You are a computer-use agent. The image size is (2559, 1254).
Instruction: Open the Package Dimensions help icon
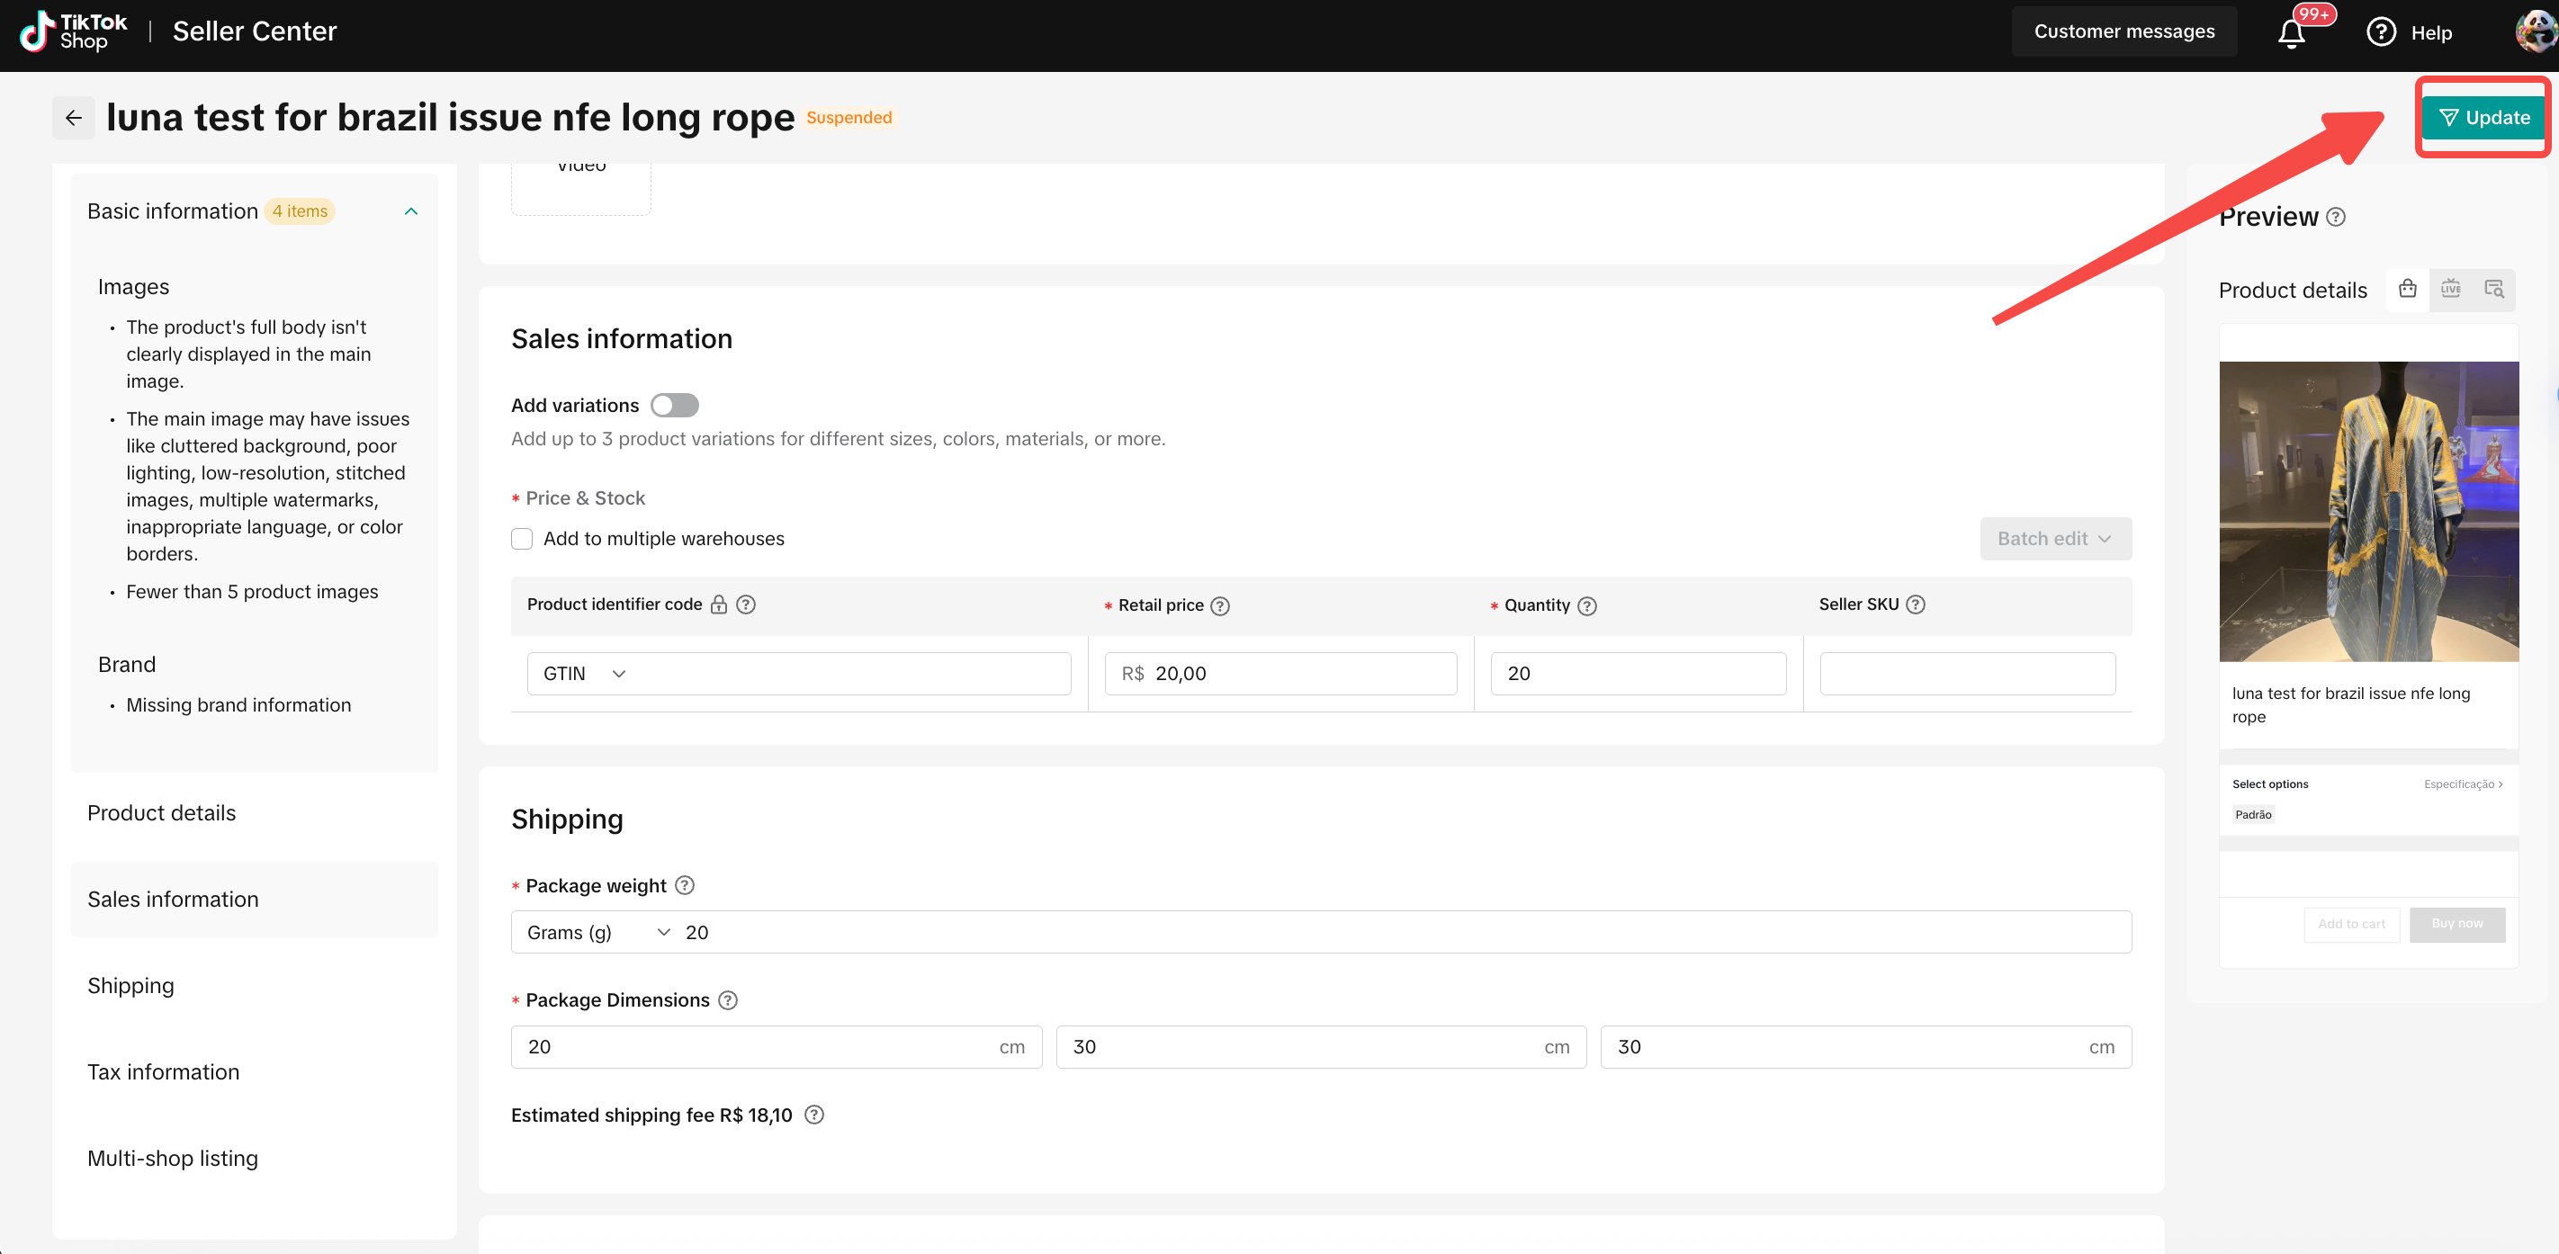pyautogui.click(x=727, y=1001)
